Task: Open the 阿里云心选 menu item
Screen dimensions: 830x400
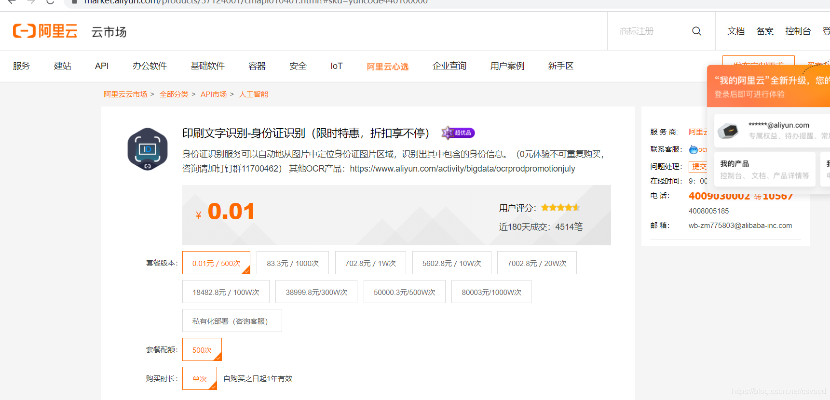Action: coord(388,67)
